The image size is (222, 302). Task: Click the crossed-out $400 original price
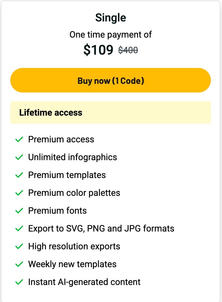pos(128,50)
